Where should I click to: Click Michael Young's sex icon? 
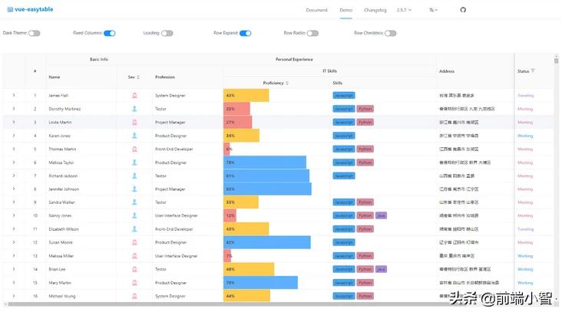[x=134, y=296]
